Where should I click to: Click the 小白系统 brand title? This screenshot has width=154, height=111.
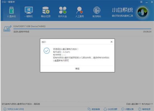tap(122, 10)
